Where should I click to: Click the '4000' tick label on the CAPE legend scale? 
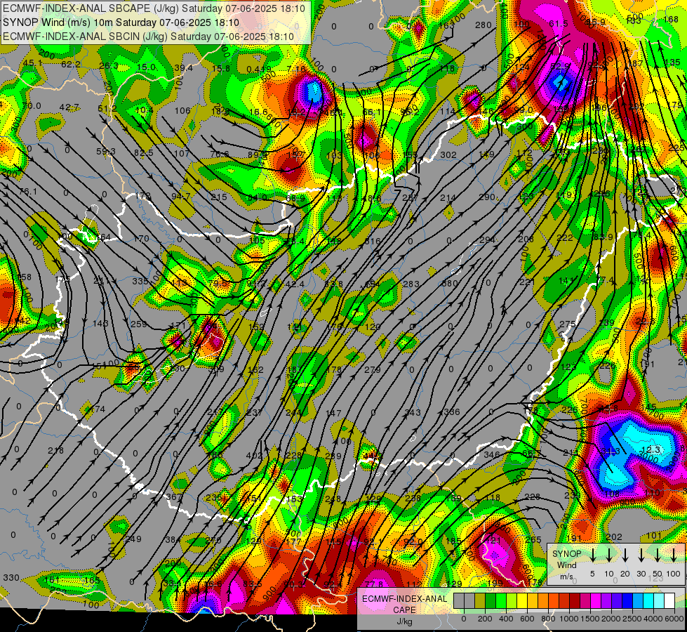pos(653,619)
